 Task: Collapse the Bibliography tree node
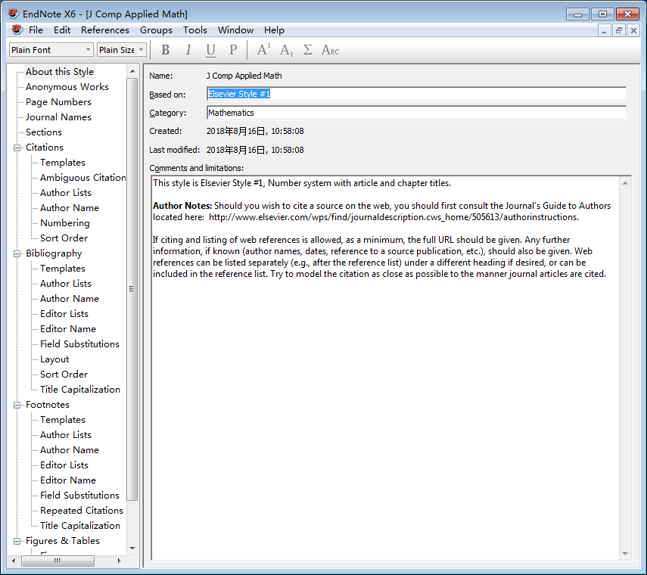tap(17, 253)
